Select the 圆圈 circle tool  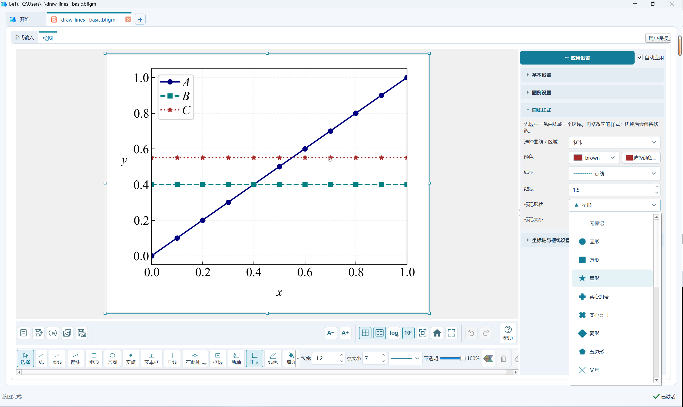[x=112, y=358]
